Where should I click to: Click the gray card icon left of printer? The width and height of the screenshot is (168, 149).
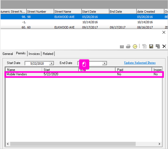[122, 47]
